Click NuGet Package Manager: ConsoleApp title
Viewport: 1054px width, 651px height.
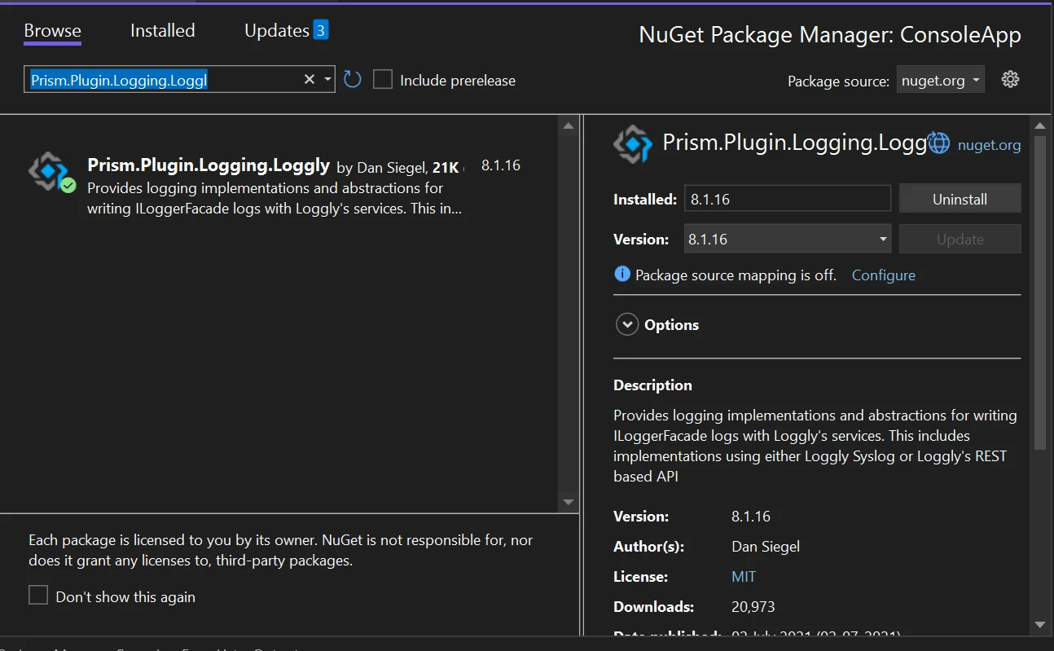[830, 35]
